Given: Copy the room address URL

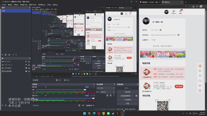Looking at the screenshot, I should pos(178,35).
